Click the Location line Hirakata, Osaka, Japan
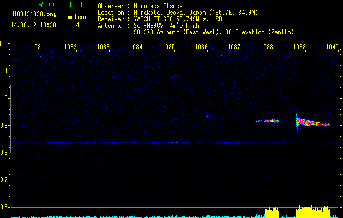This screenshot has width=343, height=218. [196, 13]
